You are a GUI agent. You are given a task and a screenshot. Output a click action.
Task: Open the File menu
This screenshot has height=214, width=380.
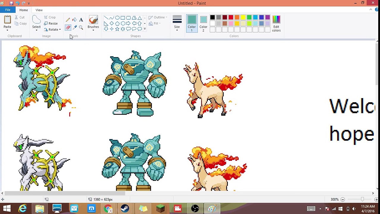(8, 10)
